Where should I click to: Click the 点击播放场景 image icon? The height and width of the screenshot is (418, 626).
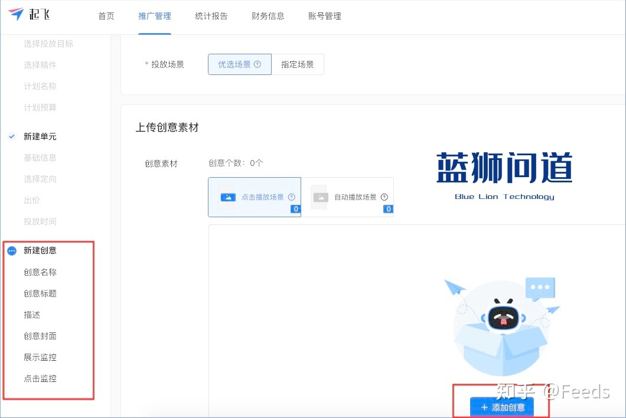coord(227,197)
